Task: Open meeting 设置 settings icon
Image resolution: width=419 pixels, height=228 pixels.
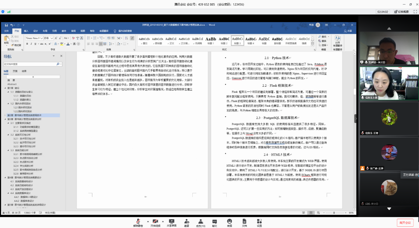Action: [259, 221]
